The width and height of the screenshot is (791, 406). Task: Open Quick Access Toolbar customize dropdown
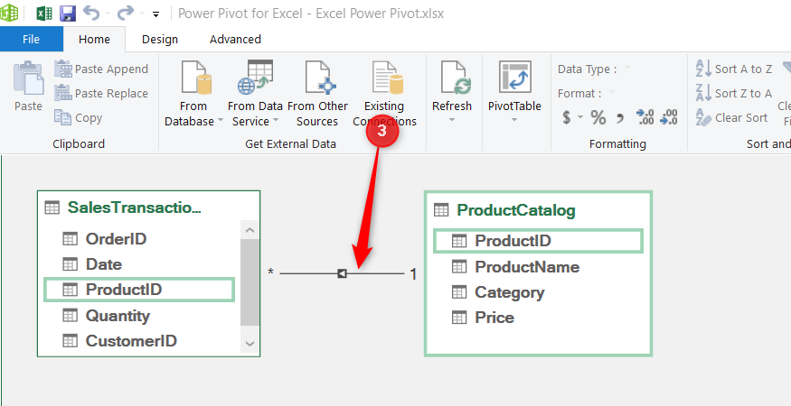point(155,14)
